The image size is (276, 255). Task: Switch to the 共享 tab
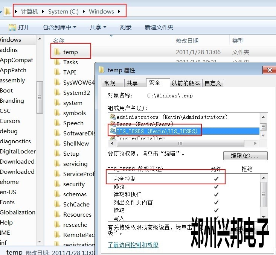(x=132, y=83)
